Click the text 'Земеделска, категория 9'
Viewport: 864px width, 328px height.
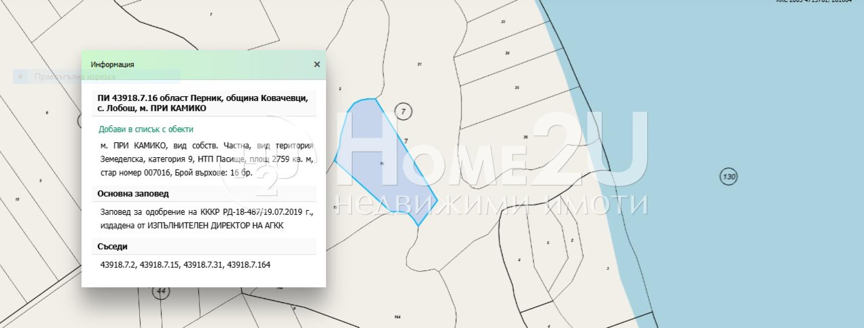coord(148,159)
